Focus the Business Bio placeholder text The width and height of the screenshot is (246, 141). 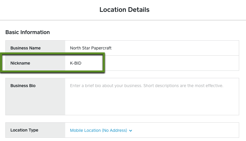(147, 86)
